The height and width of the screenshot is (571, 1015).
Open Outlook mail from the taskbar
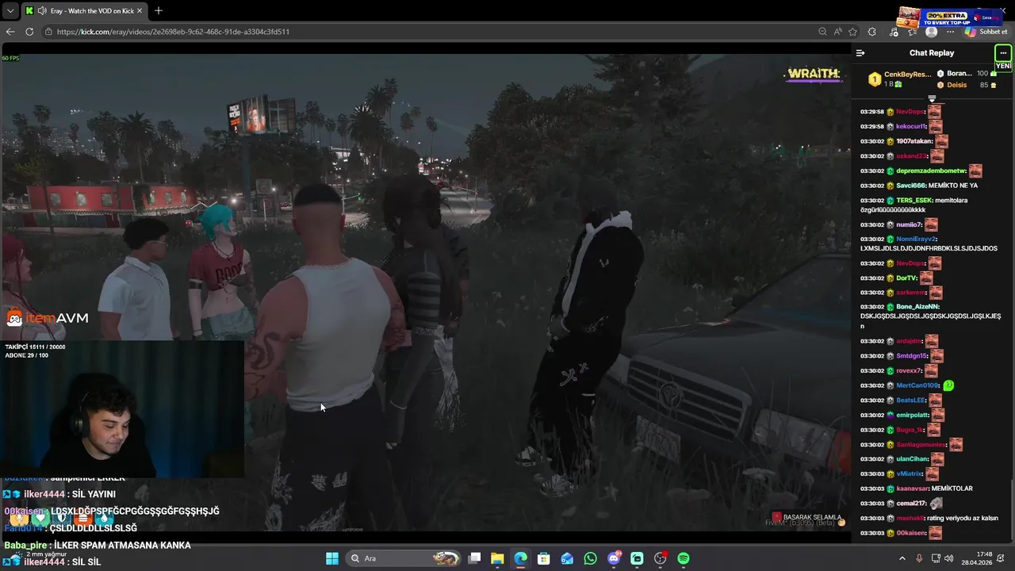[x=567, y=558]
